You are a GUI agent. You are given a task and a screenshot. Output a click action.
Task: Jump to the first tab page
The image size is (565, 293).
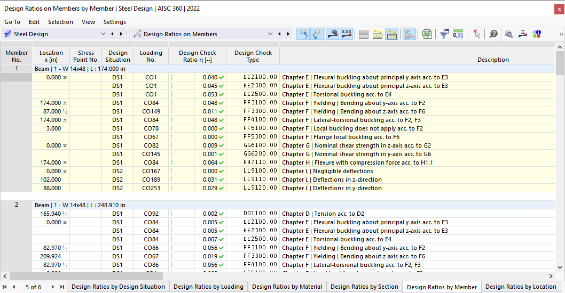coord(5,287)
